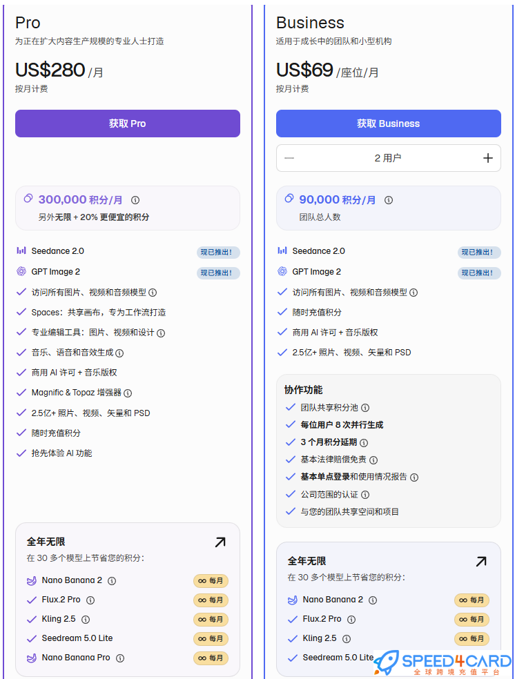Click the 协作功能 section heading
The image size is (515, 679).
pyautogui.click(x=304, y=390)
